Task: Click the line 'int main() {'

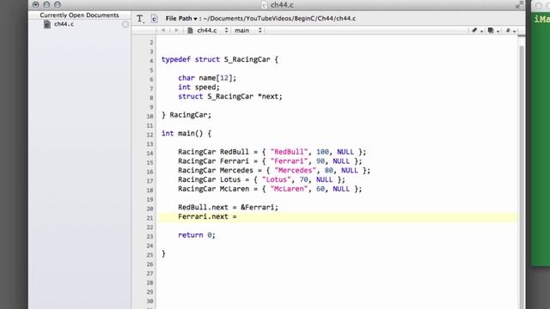Action: [186, 134]
